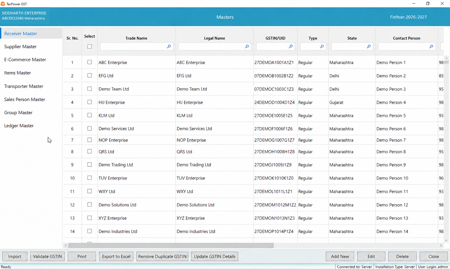Mark the checkbox for Demo Industries Ltd
The height and width of the screenshot is (269, 450).
click(x=90, y=231)
